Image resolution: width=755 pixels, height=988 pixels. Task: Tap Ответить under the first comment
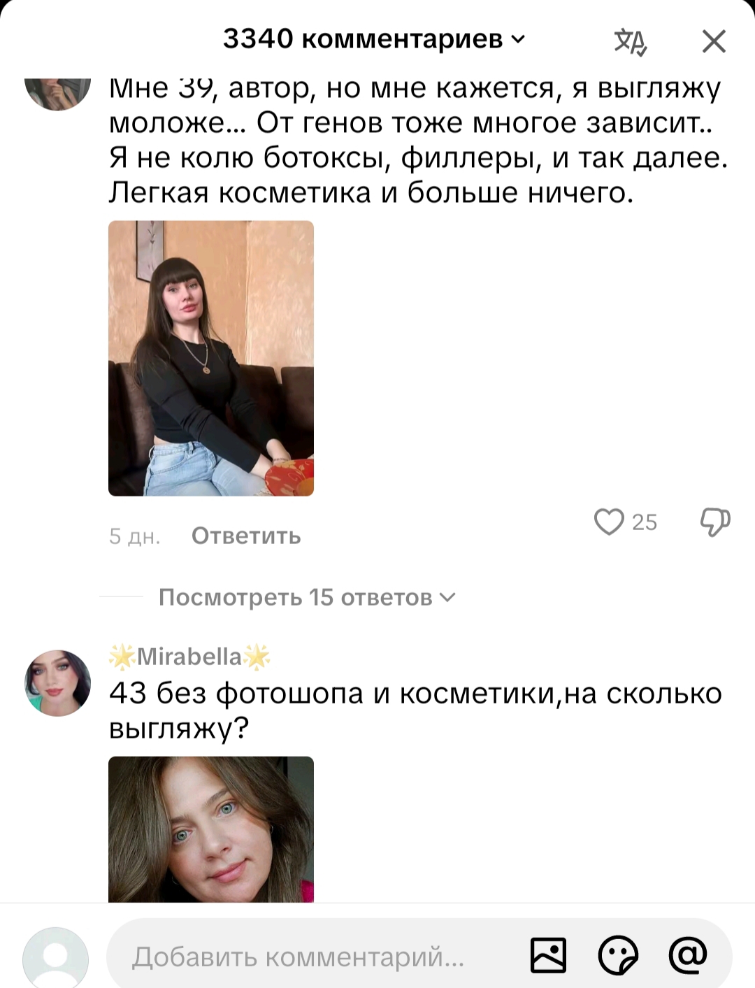point(246,536)
